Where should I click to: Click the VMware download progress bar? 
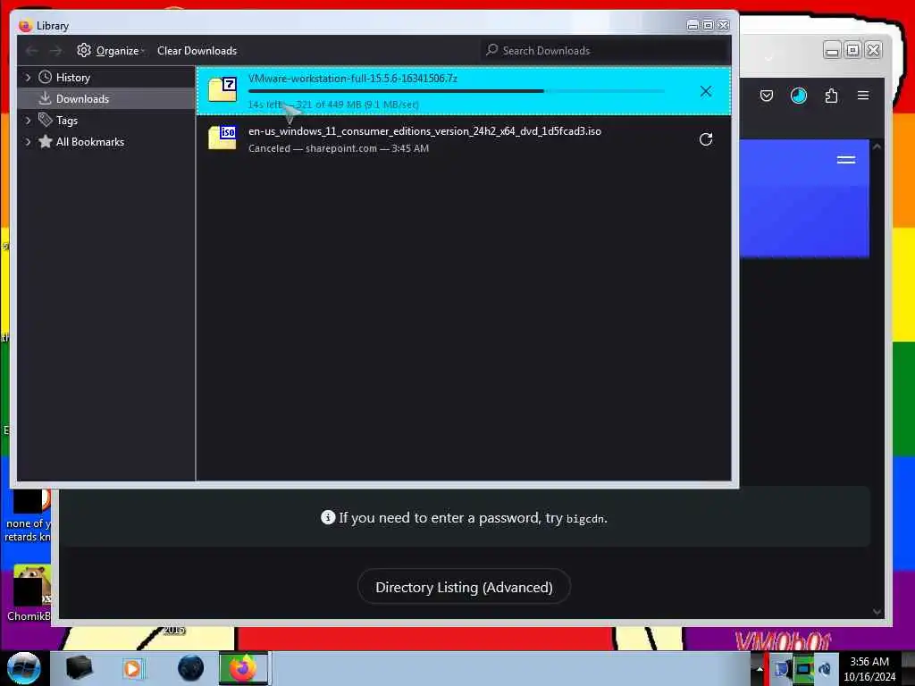pyautogui.click(x=457, y=91)
